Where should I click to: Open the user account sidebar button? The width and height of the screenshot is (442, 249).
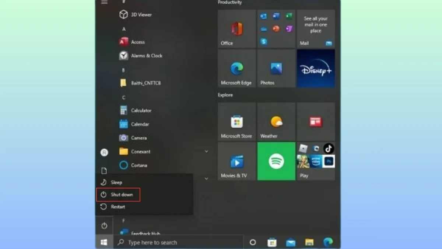[104, 152]
